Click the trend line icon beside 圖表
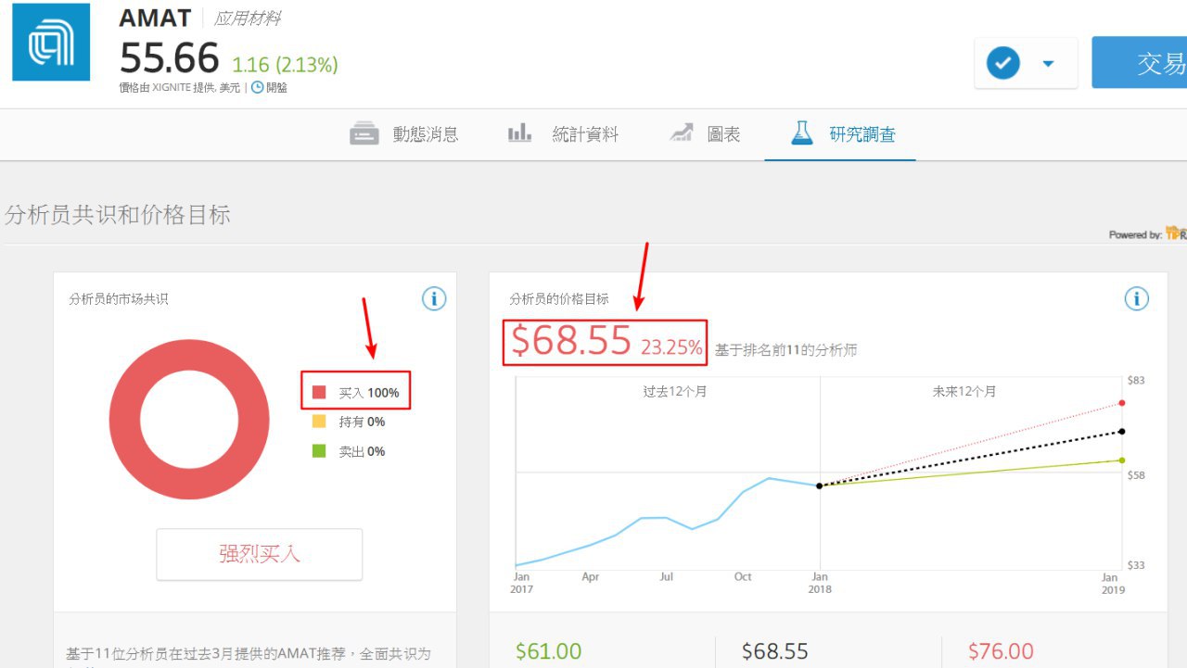This screenshot has height=668, width=1187. coord(682,133)
